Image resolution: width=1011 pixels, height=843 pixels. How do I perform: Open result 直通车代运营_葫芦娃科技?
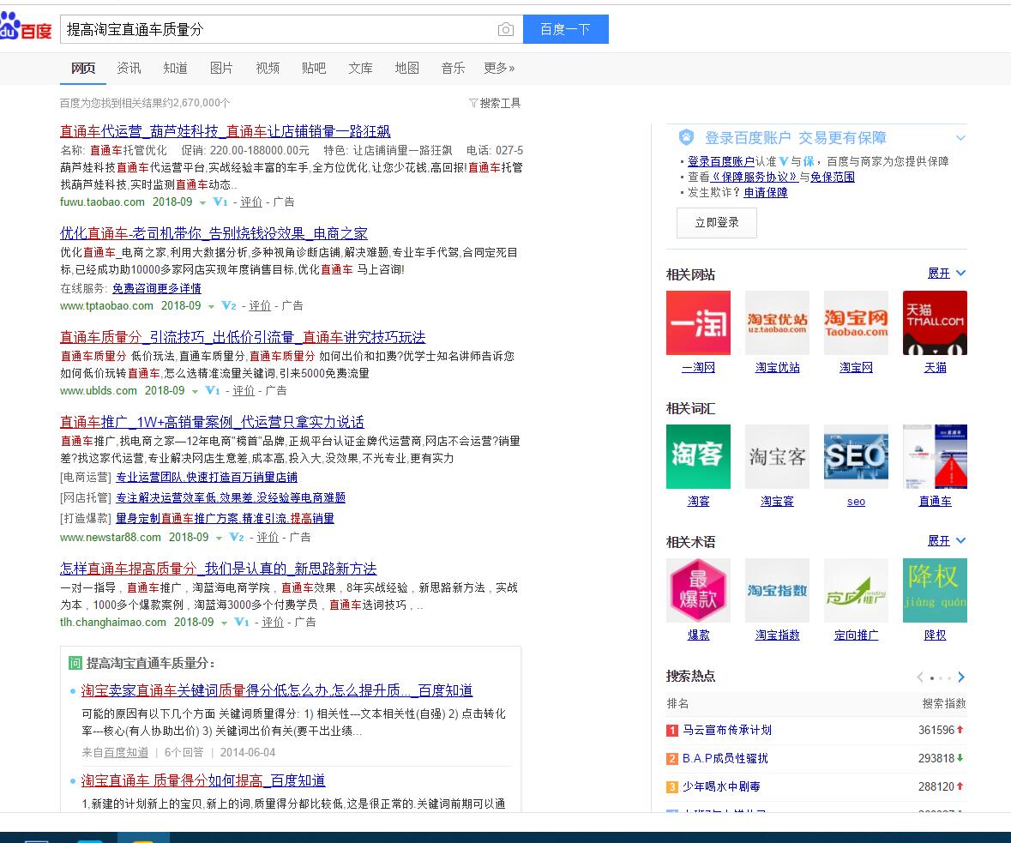click(225, 131)
